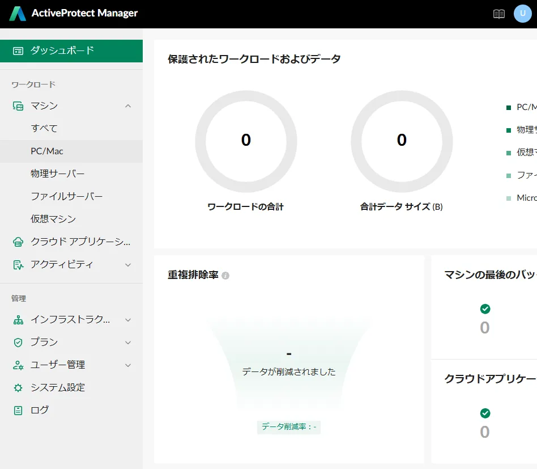
Task: Collapse the マシン section chevron
Action: [x=128, y=106]
